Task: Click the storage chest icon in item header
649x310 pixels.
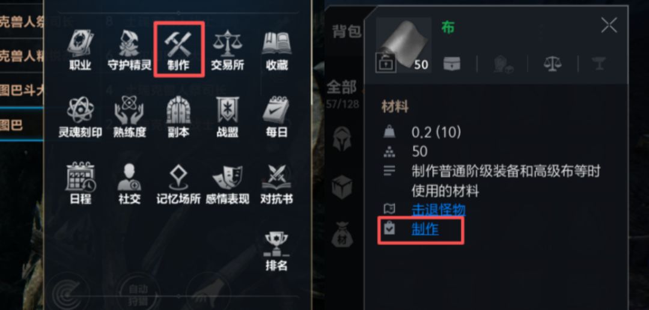Action: pos(452,64)
